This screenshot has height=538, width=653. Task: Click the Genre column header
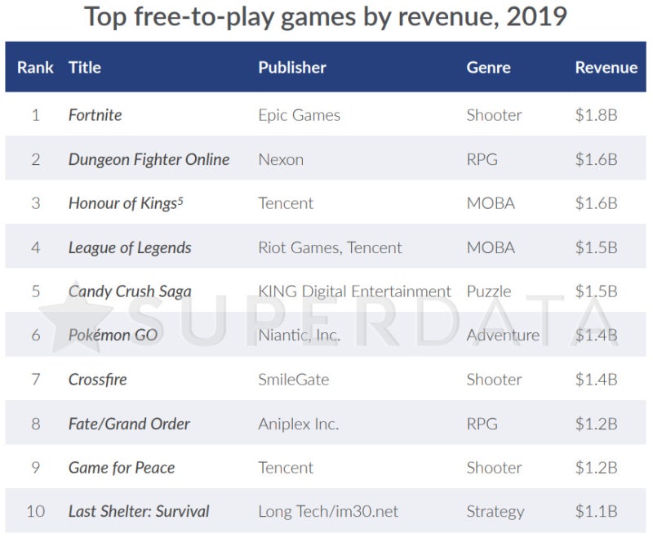(488, 68)
